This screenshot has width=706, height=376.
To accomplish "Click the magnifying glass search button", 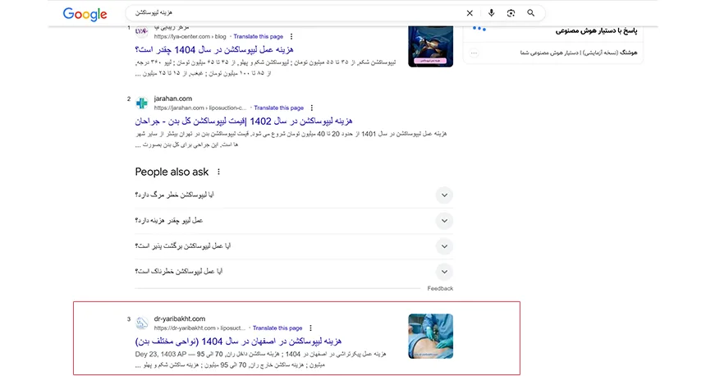I will (x=531, y=13).
